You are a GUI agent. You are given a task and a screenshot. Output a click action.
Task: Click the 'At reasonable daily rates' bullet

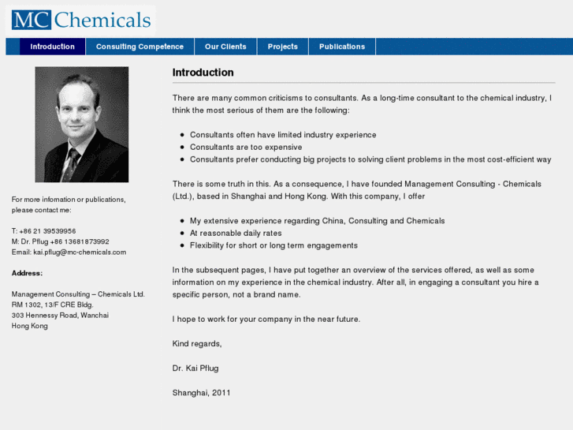pos(236,233)
